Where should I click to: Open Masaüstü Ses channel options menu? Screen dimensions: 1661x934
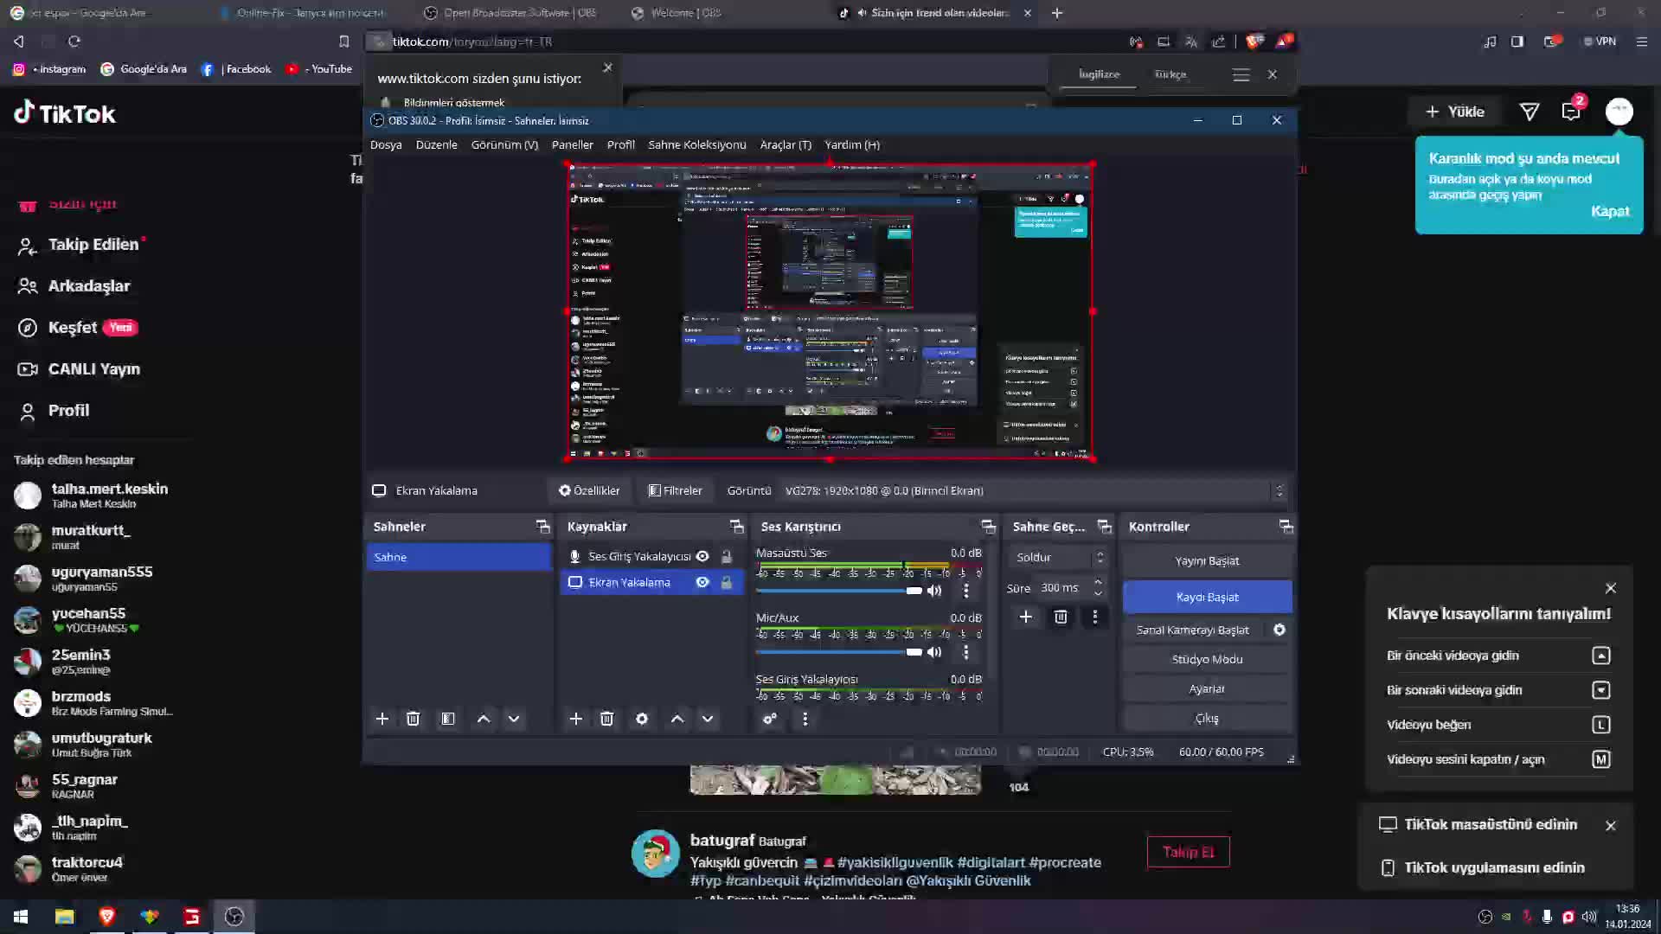(x=966, y=591)
